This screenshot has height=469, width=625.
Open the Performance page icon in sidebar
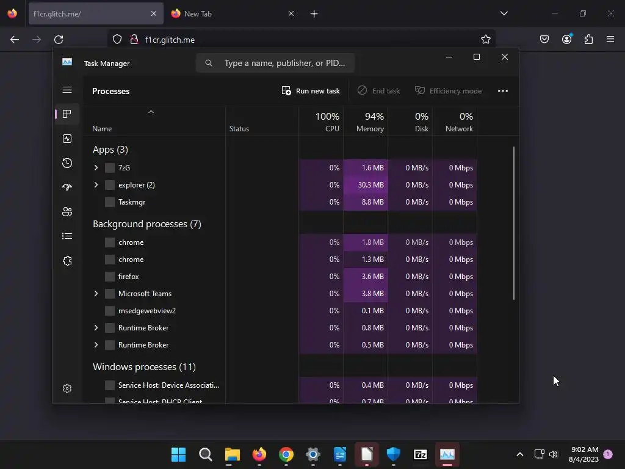pyautogui.click(x=67, y=139)
